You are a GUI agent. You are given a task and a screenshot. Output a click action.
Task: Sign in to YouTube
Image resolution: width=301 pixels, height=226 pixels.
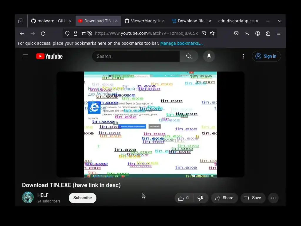point(266,56)
